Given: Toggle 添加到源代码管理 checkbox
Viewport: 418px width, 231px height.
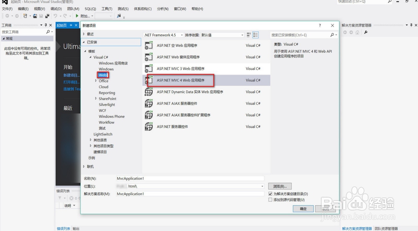Looking at the screenshot, I should click(x=270, y=200).
